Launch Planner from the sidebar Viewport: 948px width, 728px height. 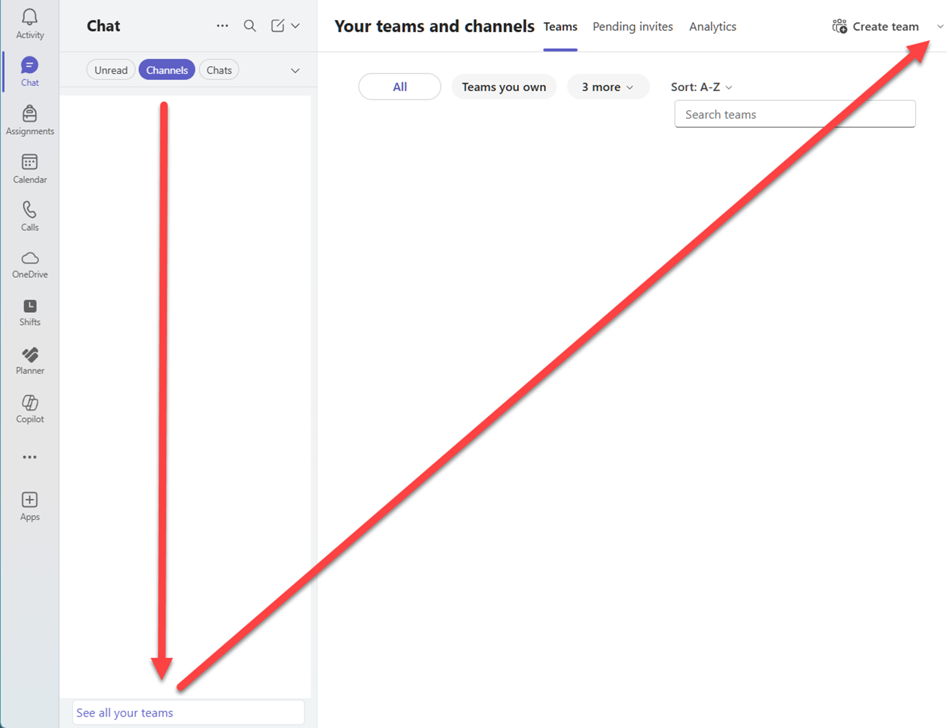pos(29,360)
